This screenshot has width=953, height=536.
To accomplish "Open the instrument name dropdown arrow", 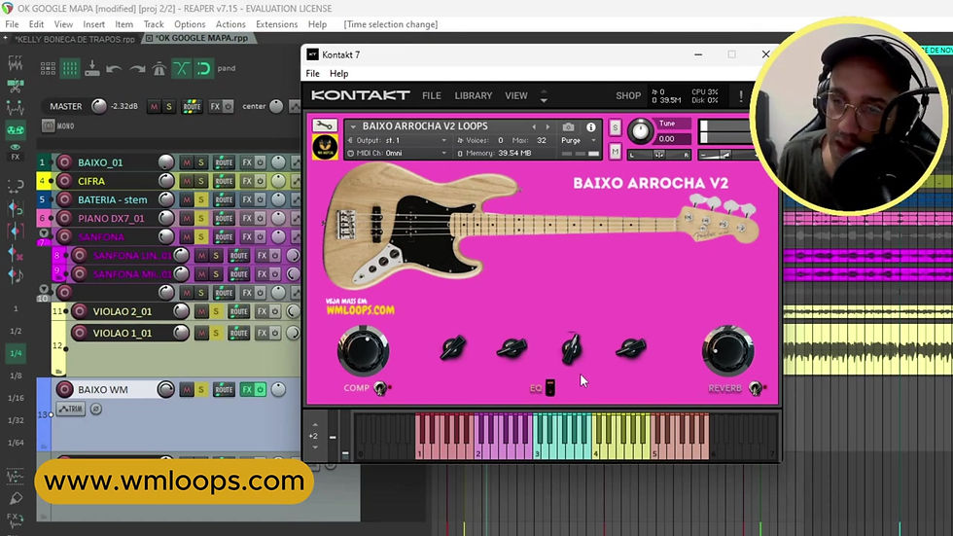I will [x=353, y=126].
